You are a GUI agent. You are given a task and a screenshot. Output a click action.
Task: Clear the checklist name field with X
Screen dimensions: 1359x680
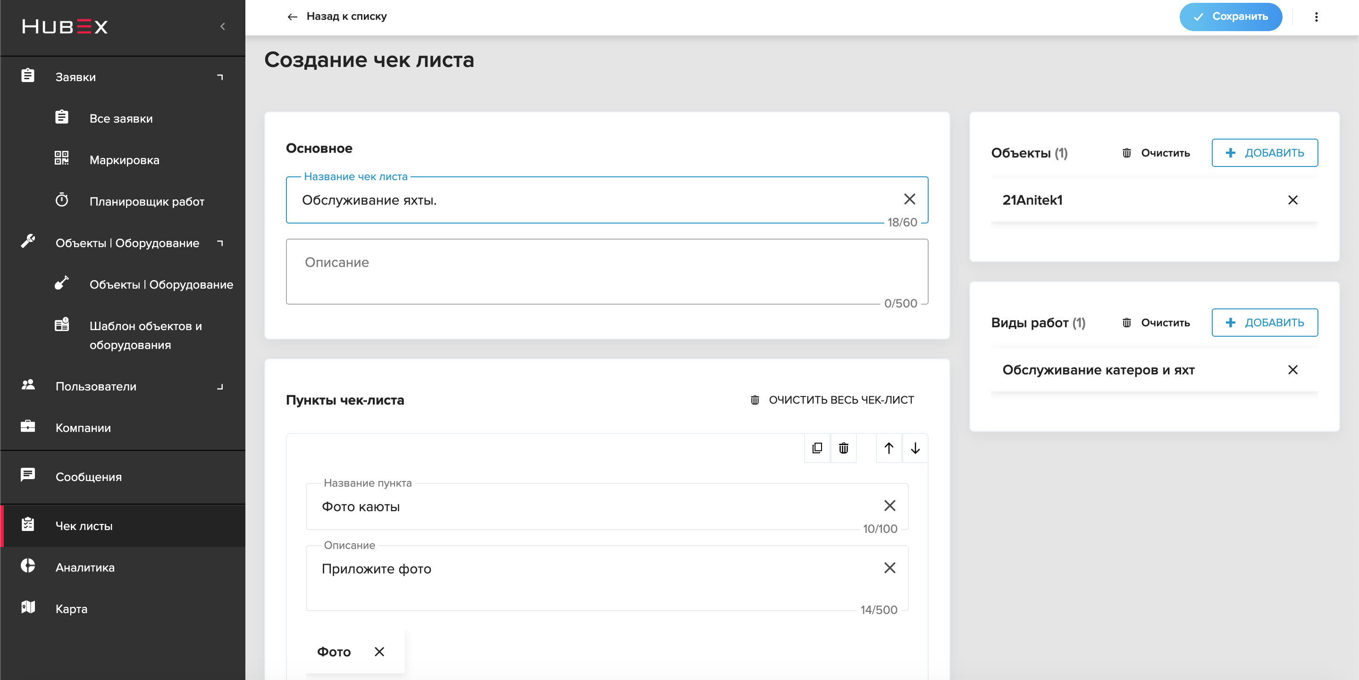pyautogui.click(x=909, y=199)
